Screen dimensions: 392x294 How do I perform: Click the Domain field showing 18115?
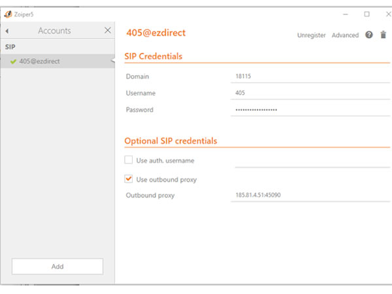(x=310, y=76)
